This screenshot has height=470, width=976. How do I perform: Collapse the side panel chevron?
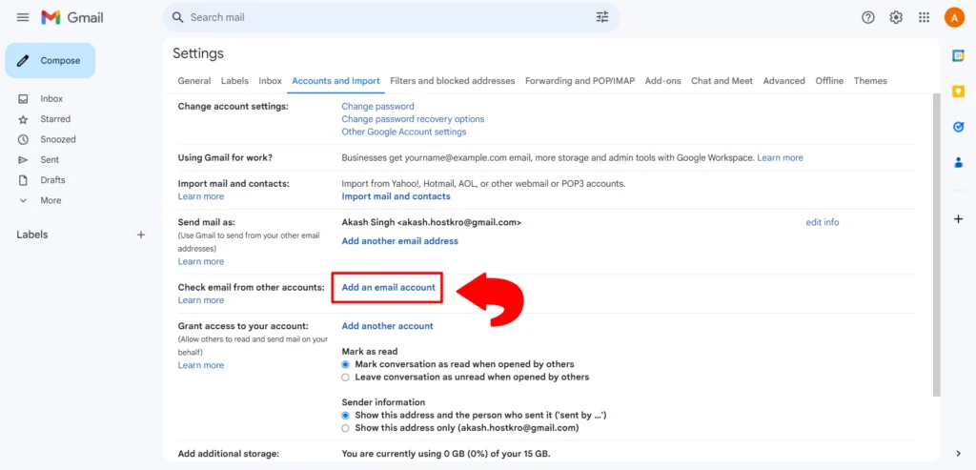959,453
